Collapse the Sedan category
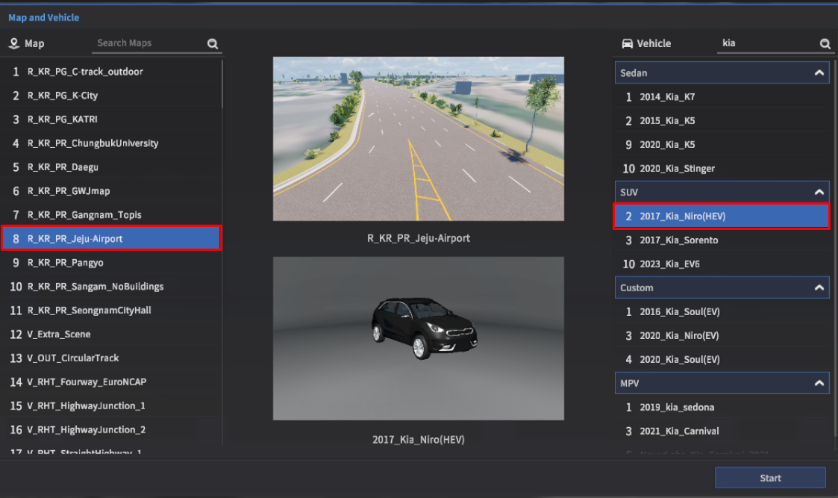 (x=819, y=73)
